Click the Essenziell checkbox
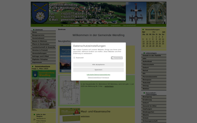The image size is (197, 123). pyautogui.click(x=74, y=58)
